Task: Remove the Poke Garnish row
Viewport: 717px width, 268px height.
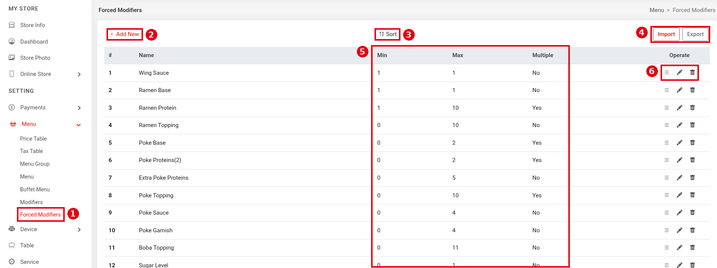Action: coord(693,230)
